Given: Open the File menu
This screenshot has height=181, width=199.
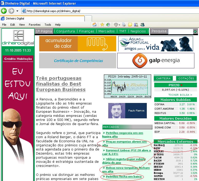Looking at the screenshot, I should tap(4, 25).
